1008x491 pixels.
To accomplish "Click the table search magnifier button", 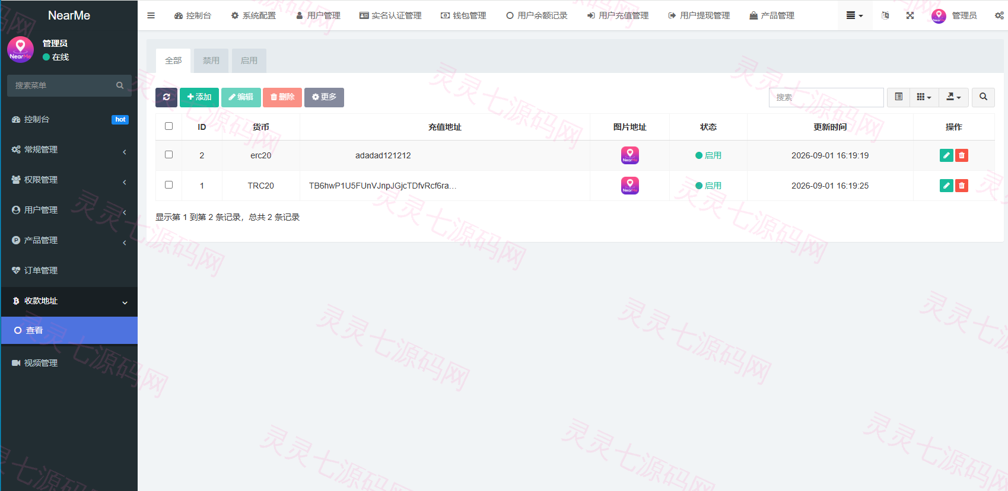I will 983,97.
